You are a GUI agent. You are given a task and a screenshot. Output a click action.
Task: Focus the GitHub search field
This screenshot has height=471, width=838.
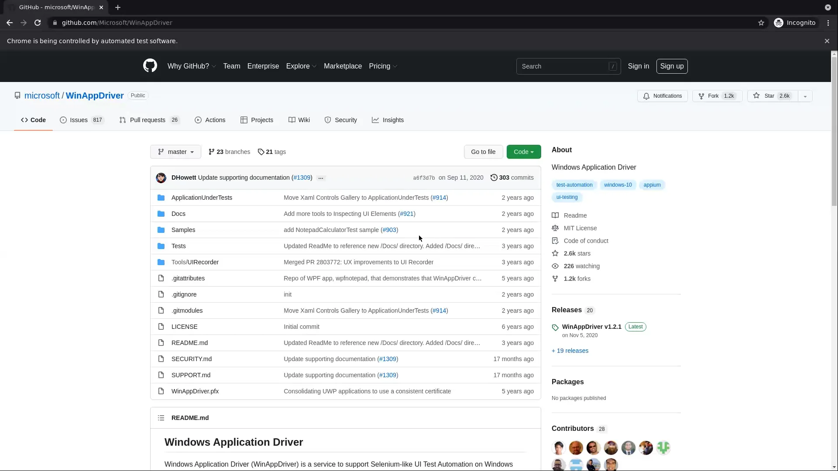coord(568,66)
